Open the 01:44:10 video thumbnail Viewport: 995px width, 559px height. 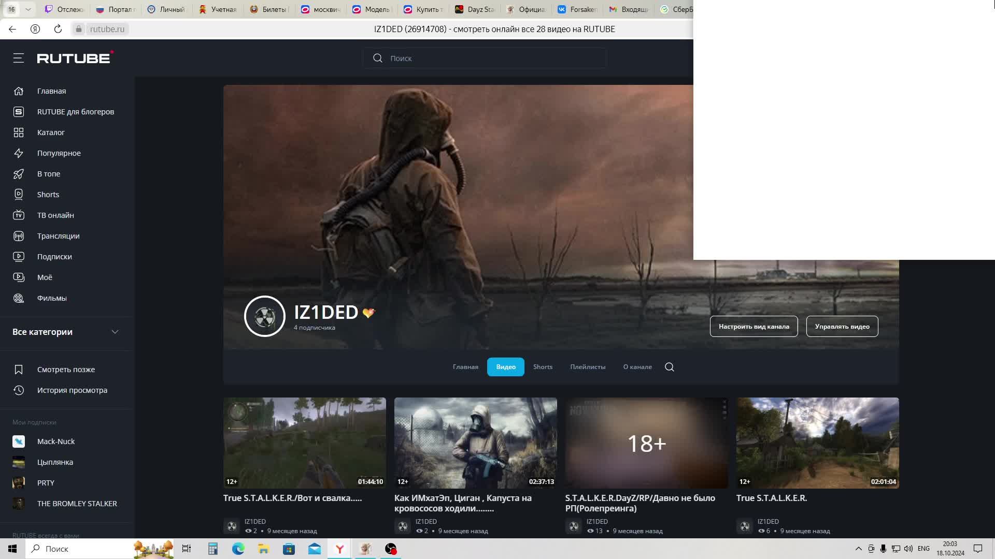[305, 443]
